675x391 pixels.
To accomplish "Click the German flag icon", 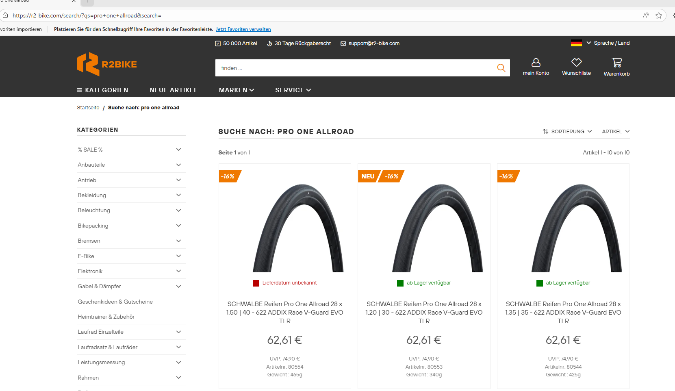I will coord(576,43).
